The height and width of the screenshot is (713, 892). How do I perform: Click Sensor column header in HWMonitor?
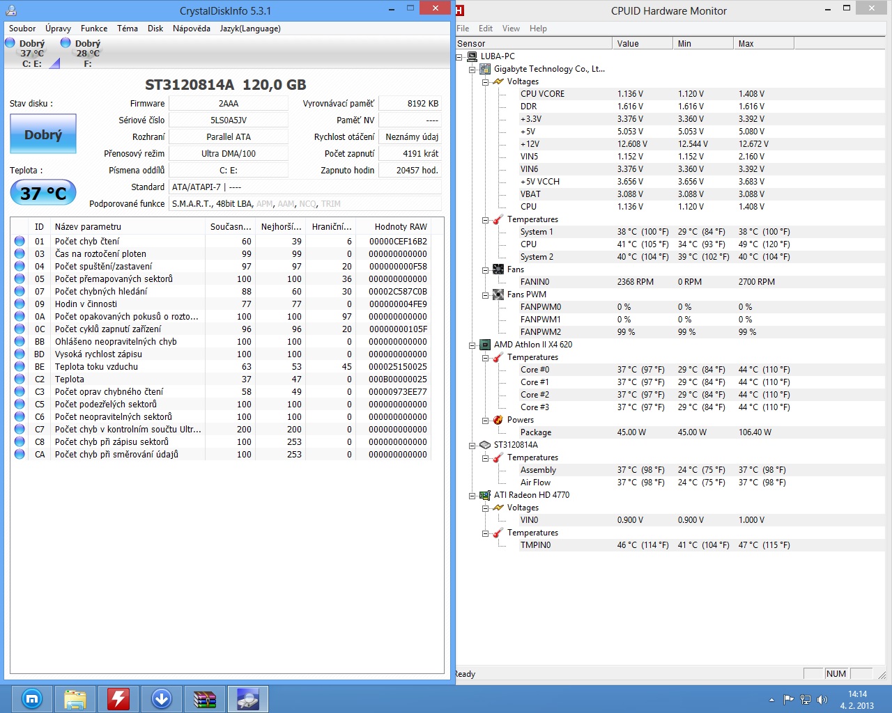pos(535,43)
